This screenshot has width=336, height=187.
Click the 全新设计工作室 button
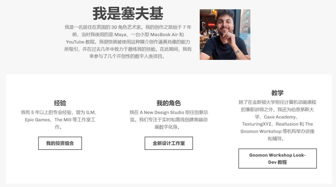[169, 143]
